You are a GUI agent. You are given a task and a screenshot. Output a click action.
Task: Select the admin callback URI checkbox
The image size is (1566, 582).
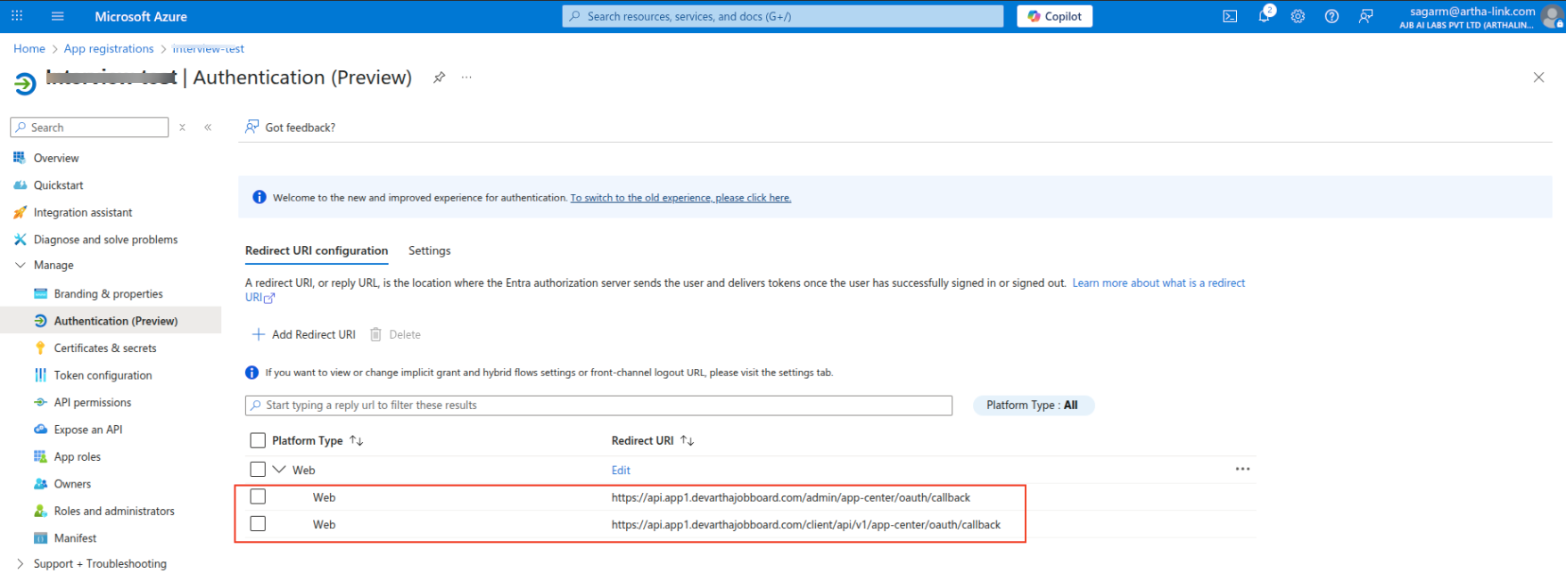point(258,496)
